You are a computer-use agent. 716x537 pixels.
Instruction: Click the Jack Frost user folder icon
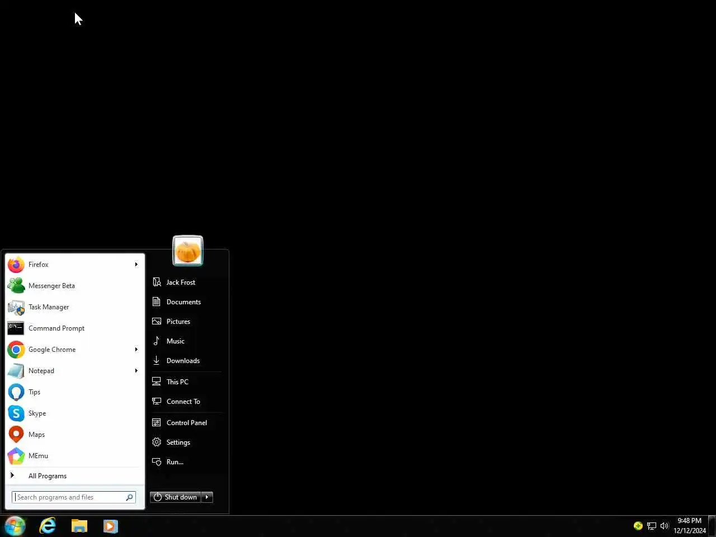coord(157,282)
